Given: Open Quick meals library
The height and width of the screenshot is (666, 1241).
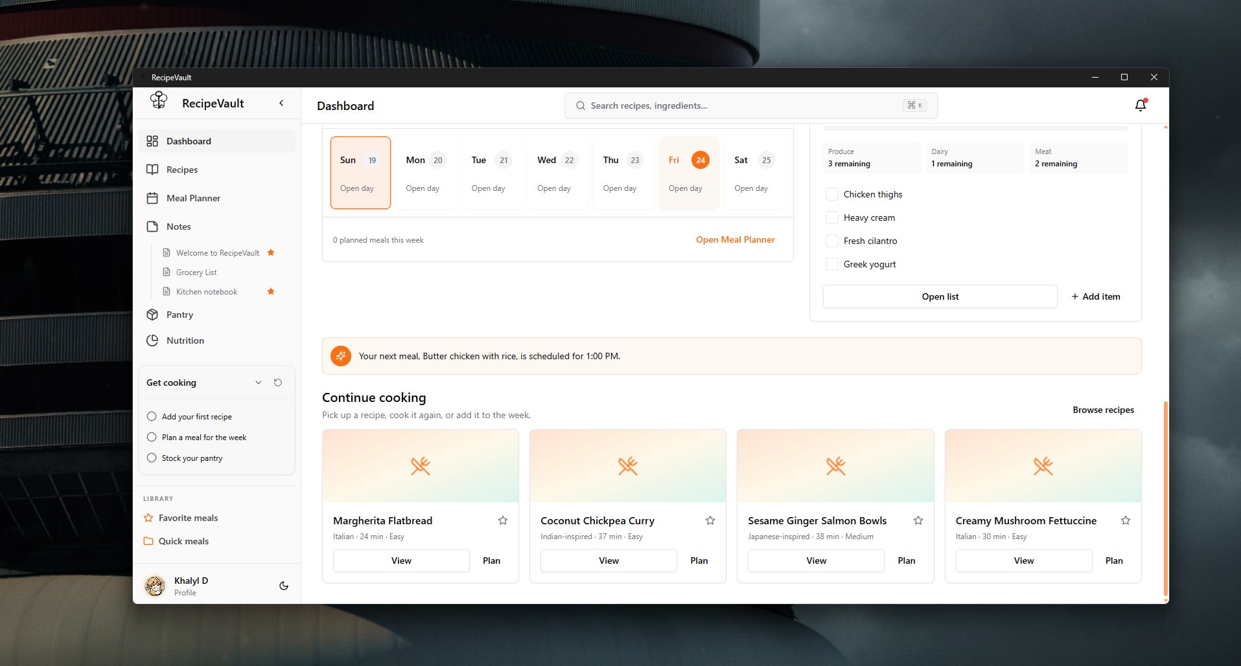Looking at the screenshot, I should pos(216,541).
